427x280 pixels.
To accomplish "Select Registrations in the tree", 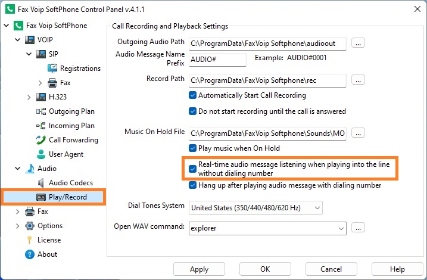I will 80,69.
